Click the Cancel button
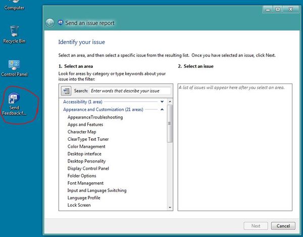The width and height of the screenshot is (303, 237). click(283, 226)
